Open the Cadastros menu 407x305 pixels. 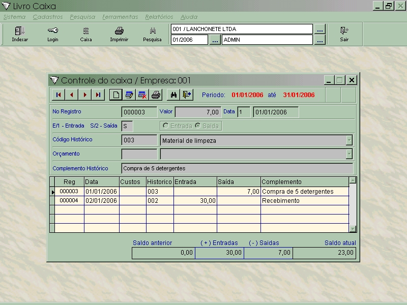point(47,17)
